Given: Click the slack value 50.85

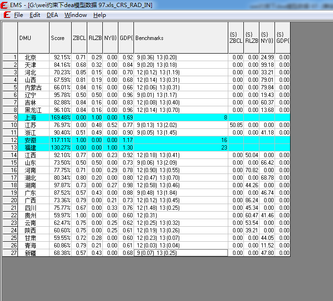Looking at the screenshot, I should 236,125.
